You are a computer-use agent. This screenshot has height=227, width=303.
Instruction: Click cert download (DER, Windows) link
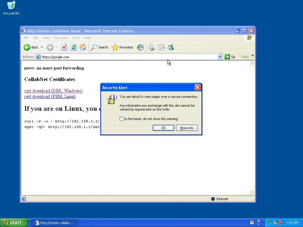point(53,91)
